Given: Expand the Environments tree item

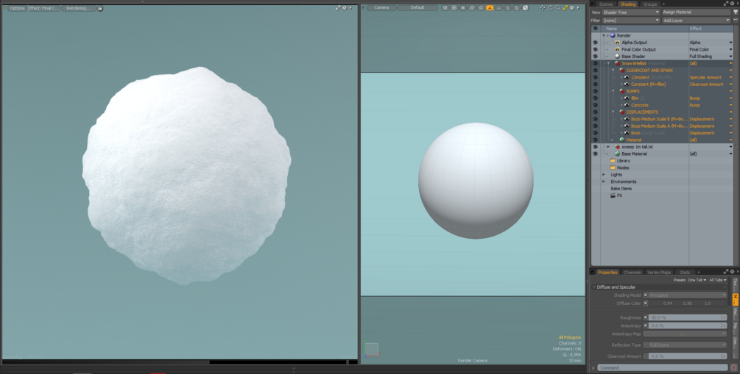Looking at the screenshot, I should tap(604, 181).
